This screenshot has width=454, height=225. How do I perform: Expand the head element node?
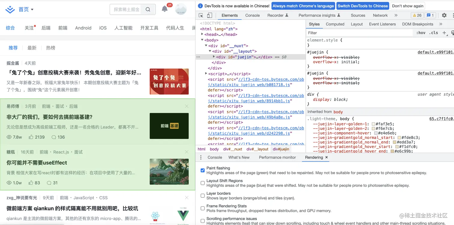click(x=202, y=34)
